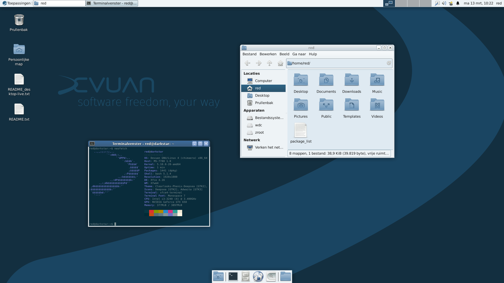Open the Bewerken menu
Viewport: 504px width, 283px height.
tap(268, 54)
